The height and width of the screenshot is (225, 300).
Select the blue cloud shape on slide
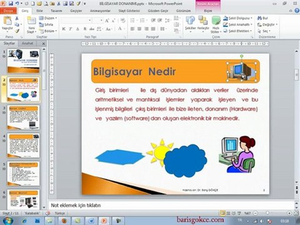tap(185, 161)
